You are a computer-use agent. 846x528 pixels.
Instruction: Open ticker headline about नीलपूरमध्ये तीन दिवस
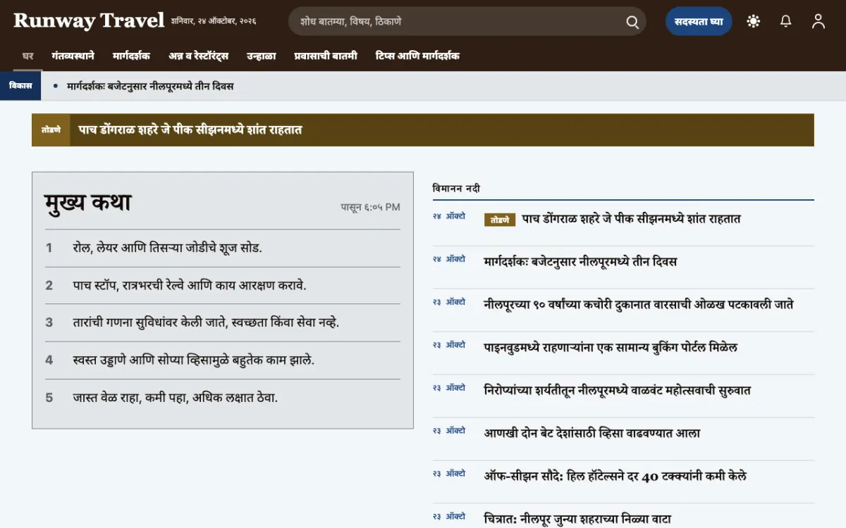(x=150, y=86)
